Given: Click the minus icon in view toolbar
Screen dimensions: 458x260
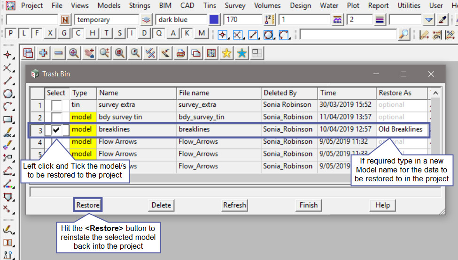Looking at the screenshot, I should click(58, 53).
